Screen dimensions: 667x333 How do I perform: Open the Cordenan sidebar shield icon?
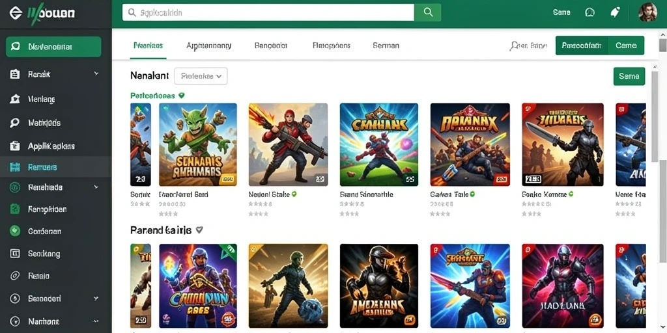15,231
